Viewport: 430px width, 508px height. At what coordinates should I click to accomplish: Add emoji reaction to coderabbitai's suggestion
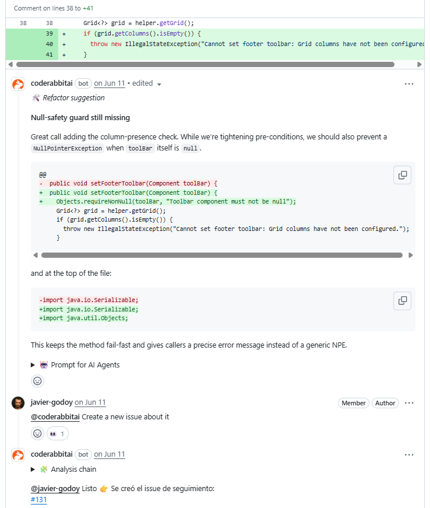point(37,381)
